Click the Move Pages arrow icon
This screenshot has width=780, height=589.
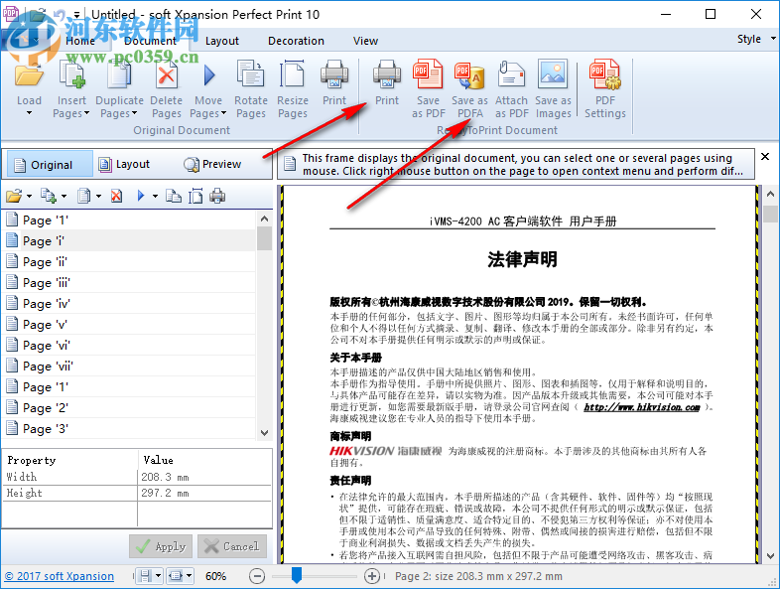[209, 75]
